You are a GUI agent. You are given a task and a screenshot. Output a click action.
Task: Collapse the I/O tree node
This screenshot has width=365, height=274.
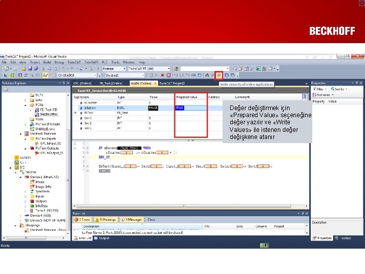tap(11, 167)
